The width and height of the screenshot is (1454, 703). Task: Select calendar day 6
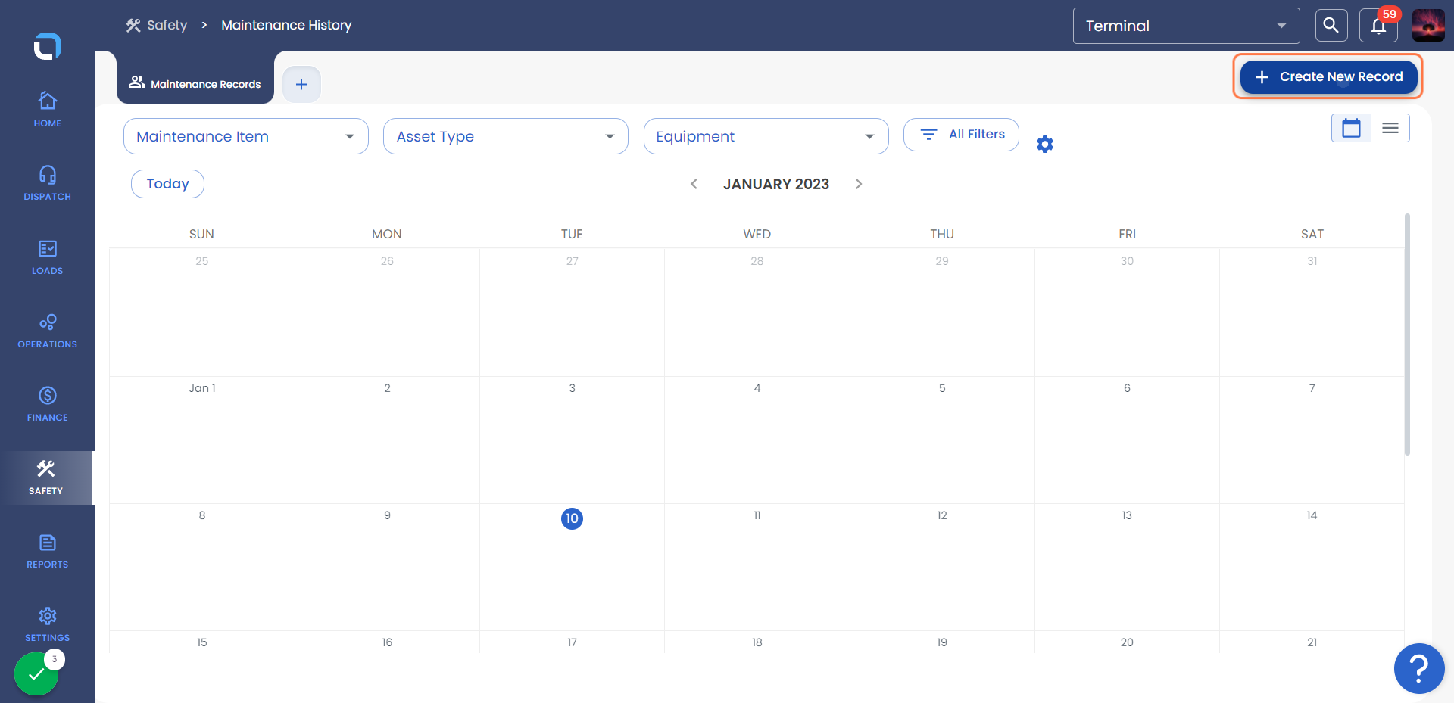(1127, 440)
